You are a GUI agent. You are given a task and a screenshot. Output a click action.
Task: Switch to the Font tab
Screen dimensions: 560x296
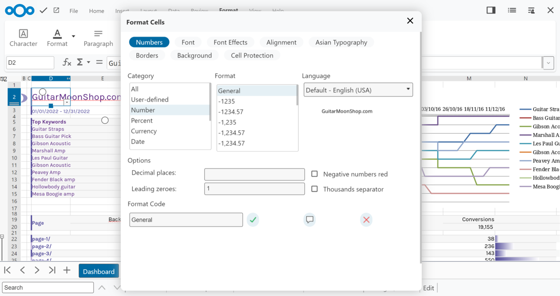[x=188, y=42]
